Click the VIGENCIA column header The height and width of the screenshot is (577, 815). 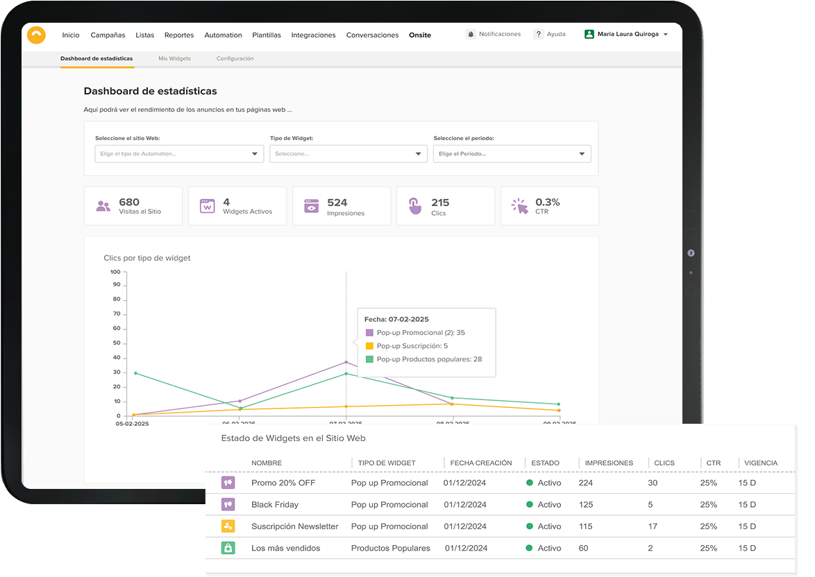(761, 463)
